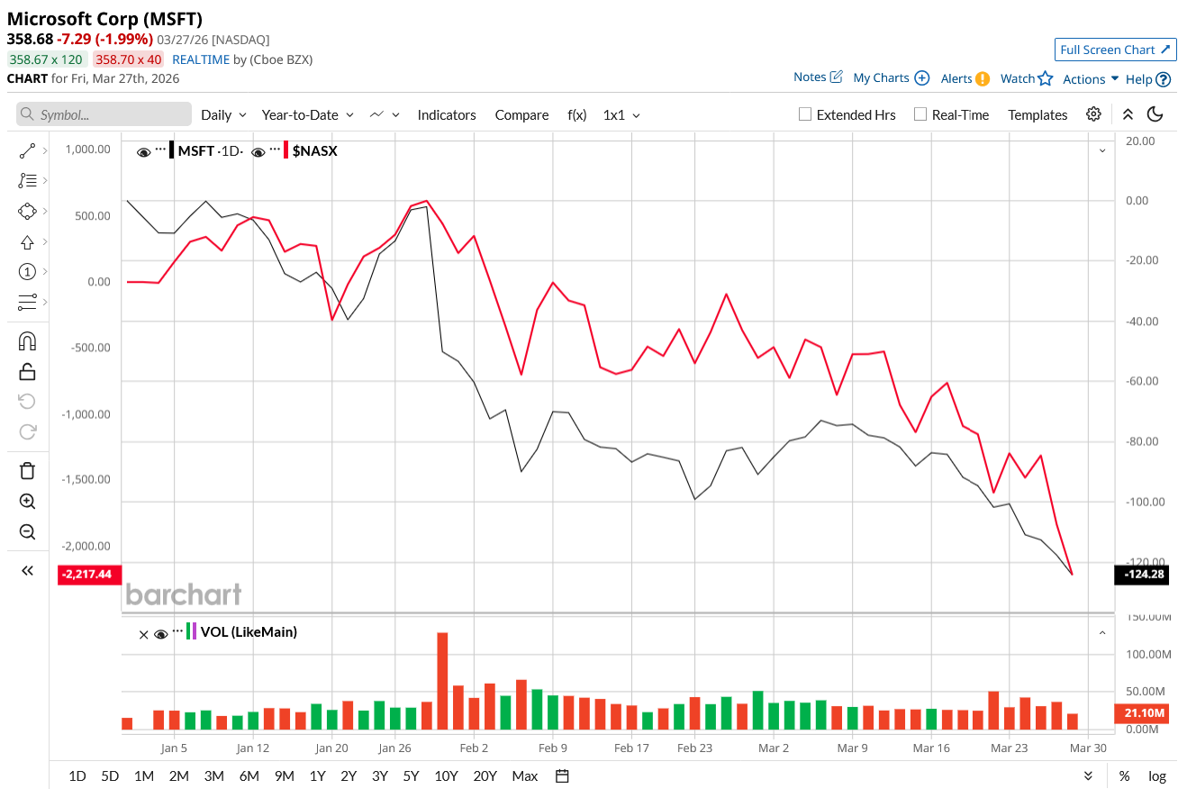Select the 3M time range
1178x789 pixels.
[213, 775]
